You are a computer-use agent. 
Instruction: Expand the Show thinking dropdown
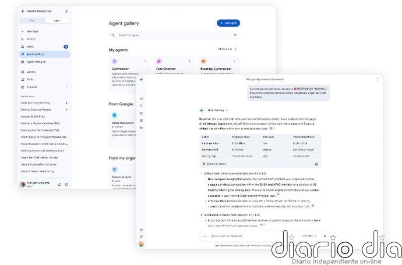tap(217, 111)
